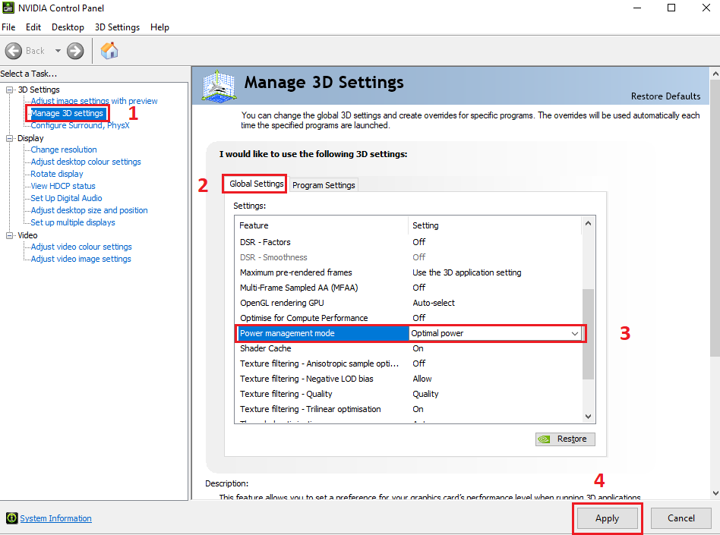The height and width of the screenshot is (535, 720).
Task: Click the Restore button
Action: point(565,439)
